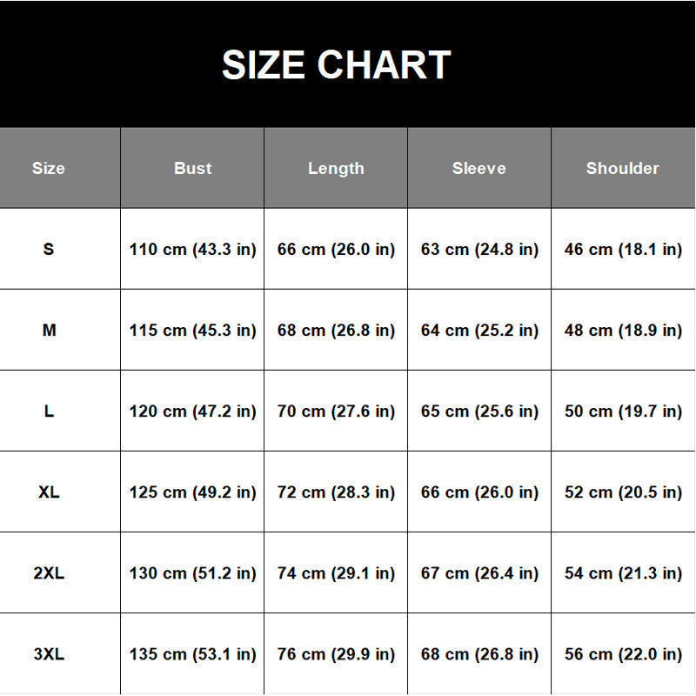Click the SIZE CHART title text

[x=336, y=64]
